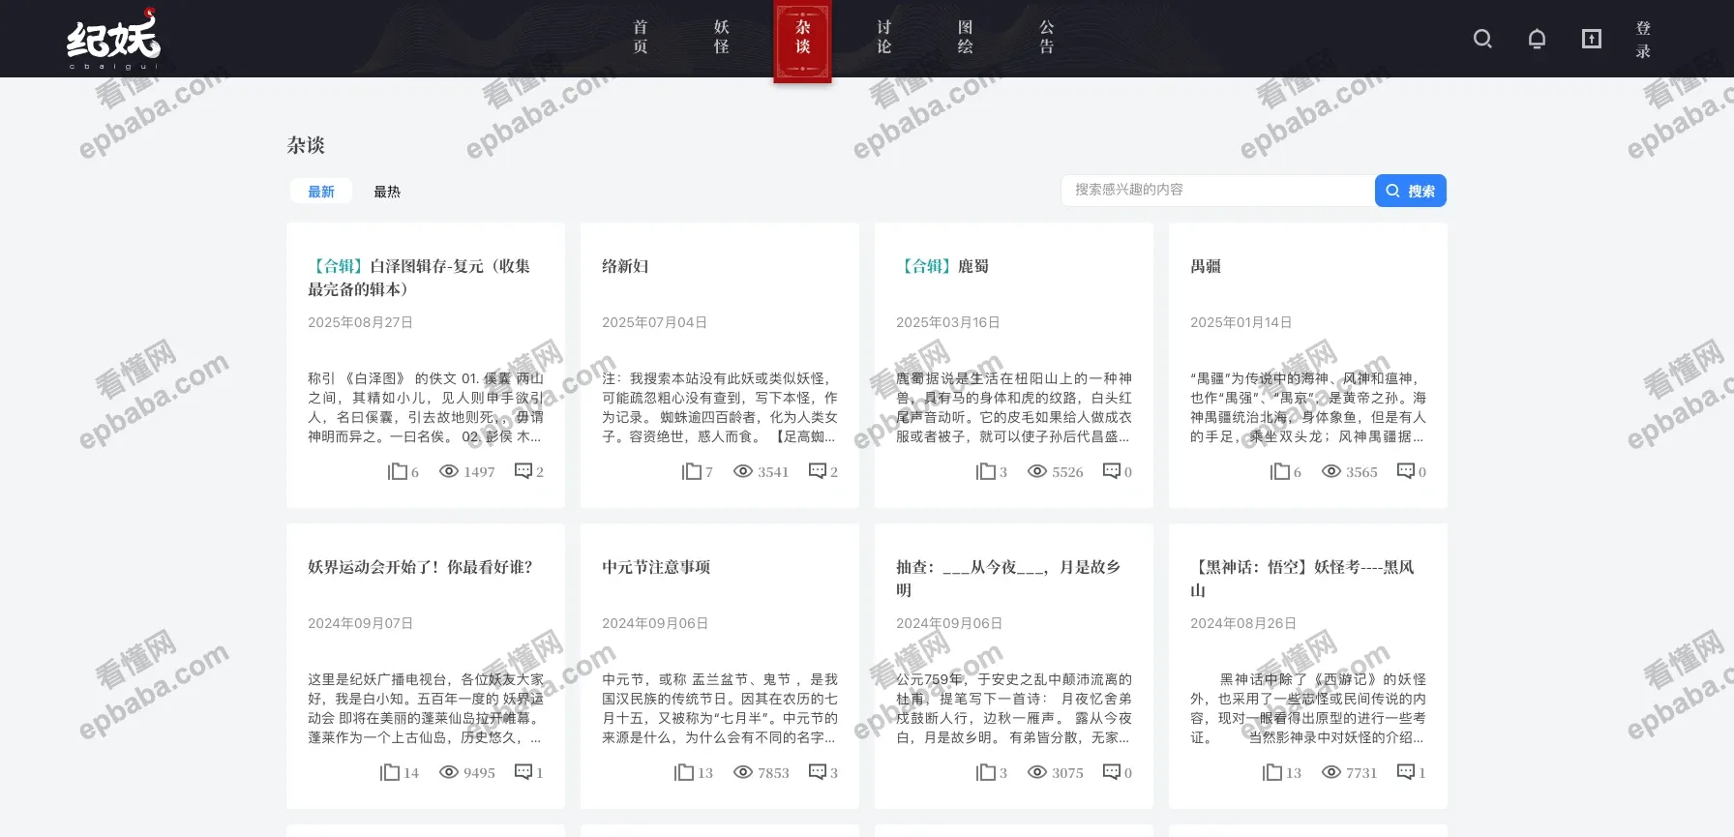Screen dimensions: 1734x837
Task: Switch to the 最热 sort tab
Action: 387,192
